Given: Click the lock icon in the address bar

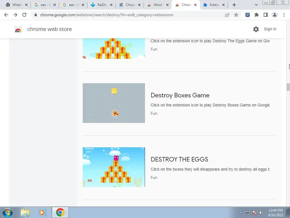Looking at the screenshot, I should (36, 15).
